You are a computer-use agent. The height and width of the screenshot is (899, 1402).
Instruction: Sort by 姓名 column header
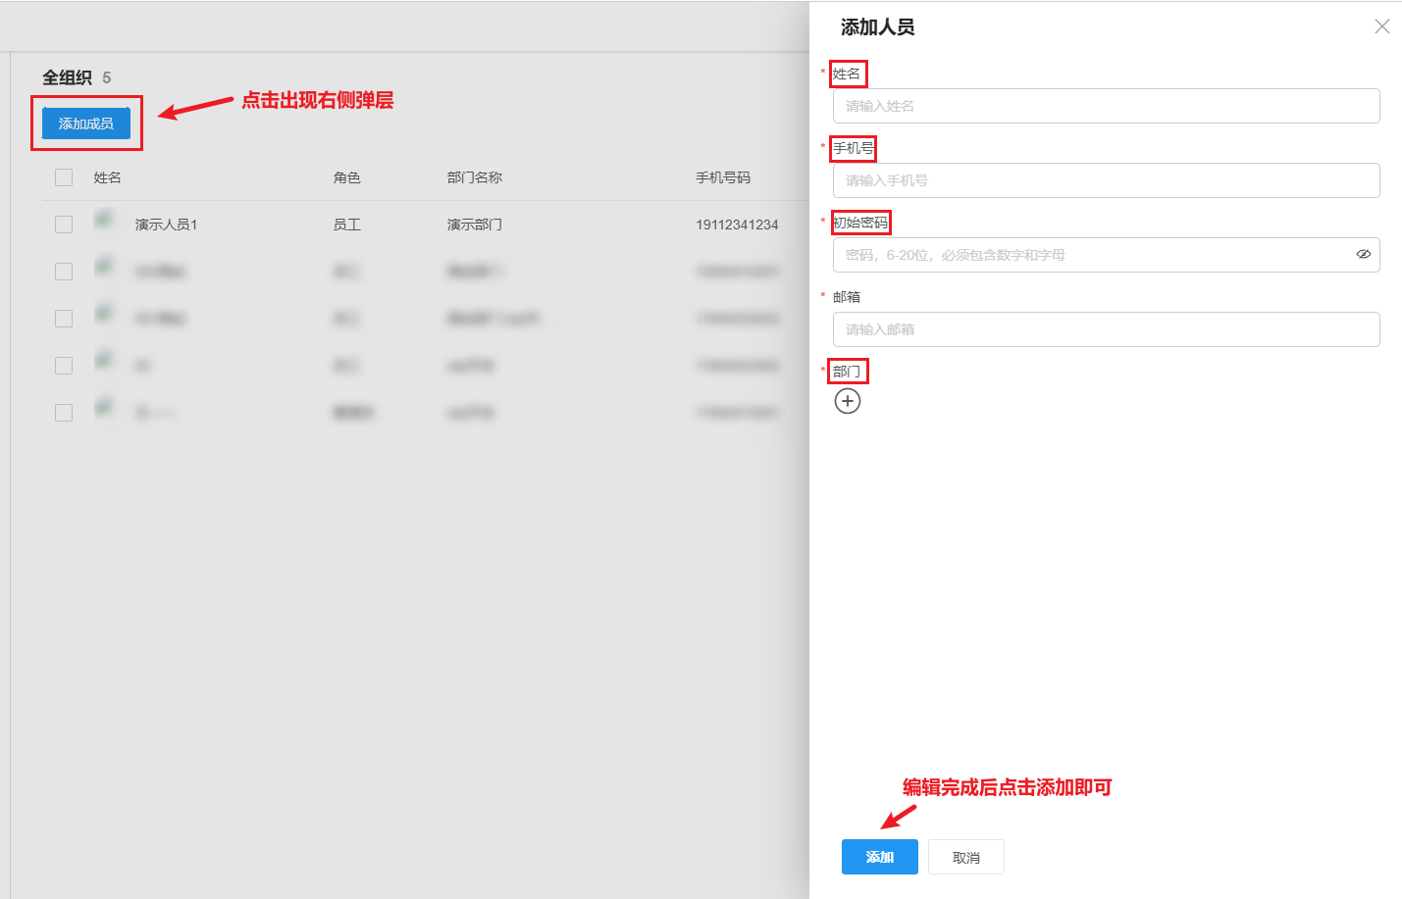pyautogui.click(x=108, y=177)
